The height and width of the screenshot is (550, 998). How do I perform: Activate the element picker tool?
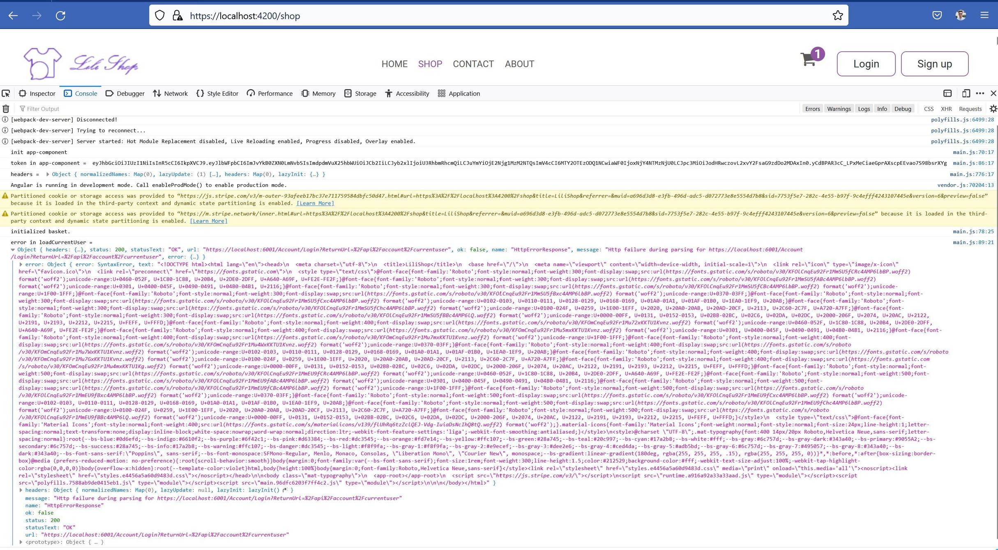click(6, 93)
